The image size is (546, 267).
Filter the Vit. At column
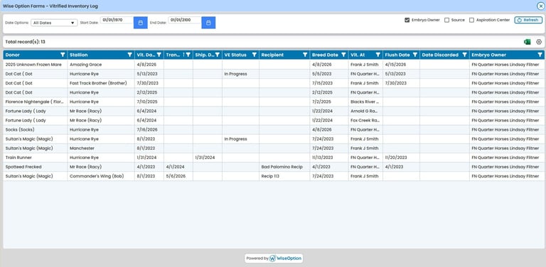tap(378, 55)
